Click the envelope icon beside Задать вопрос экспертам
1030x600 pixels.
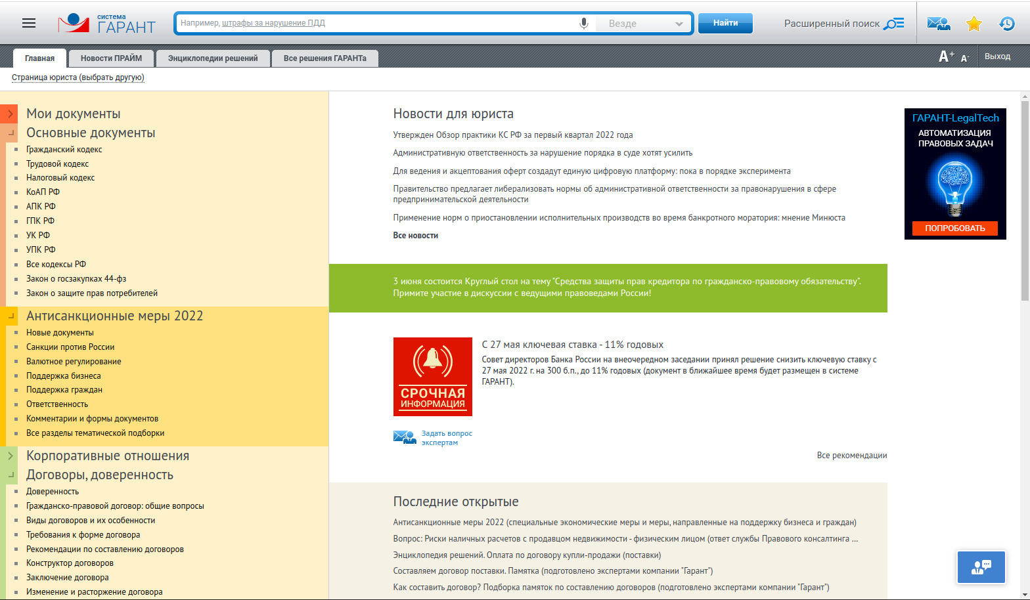[x=405, y=437]
